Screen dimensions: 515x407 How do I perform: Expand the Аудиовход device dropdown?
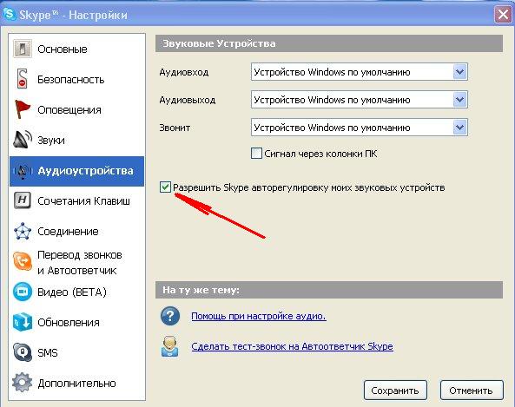(459, 72)
